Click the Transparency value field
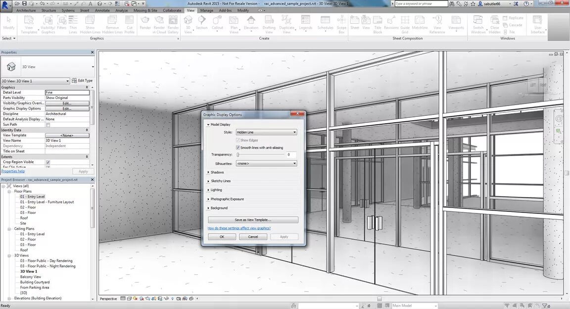This screenshot has width=570, height=309. point(291,154)
